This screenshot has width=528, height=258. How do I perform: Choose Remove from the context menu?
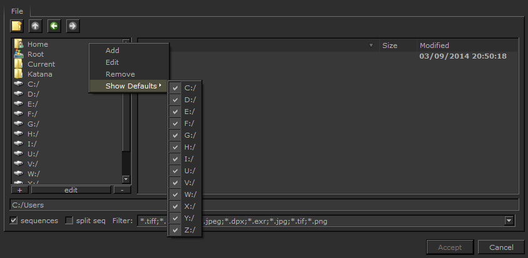pyautogui.click(x=120, y=74)
